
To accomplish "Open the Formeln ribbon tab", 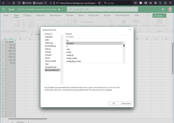I will 70,15.
